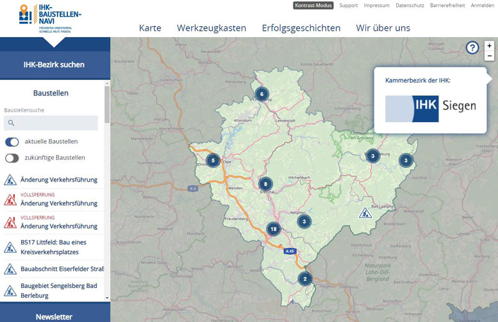This screenshot has height=322, width=498.
Task: Click the IHK-Baustellen-Navi logo
Action: point(50,15)
